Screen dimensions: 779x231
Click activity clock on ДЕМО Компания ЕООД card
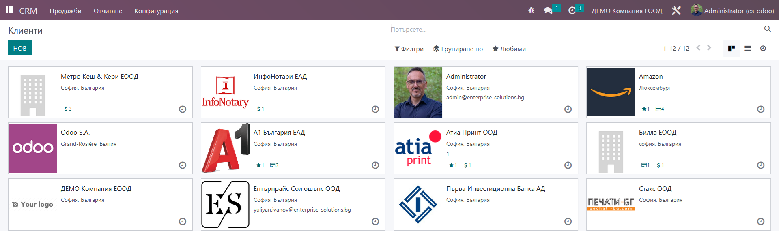tap(183, 221)
